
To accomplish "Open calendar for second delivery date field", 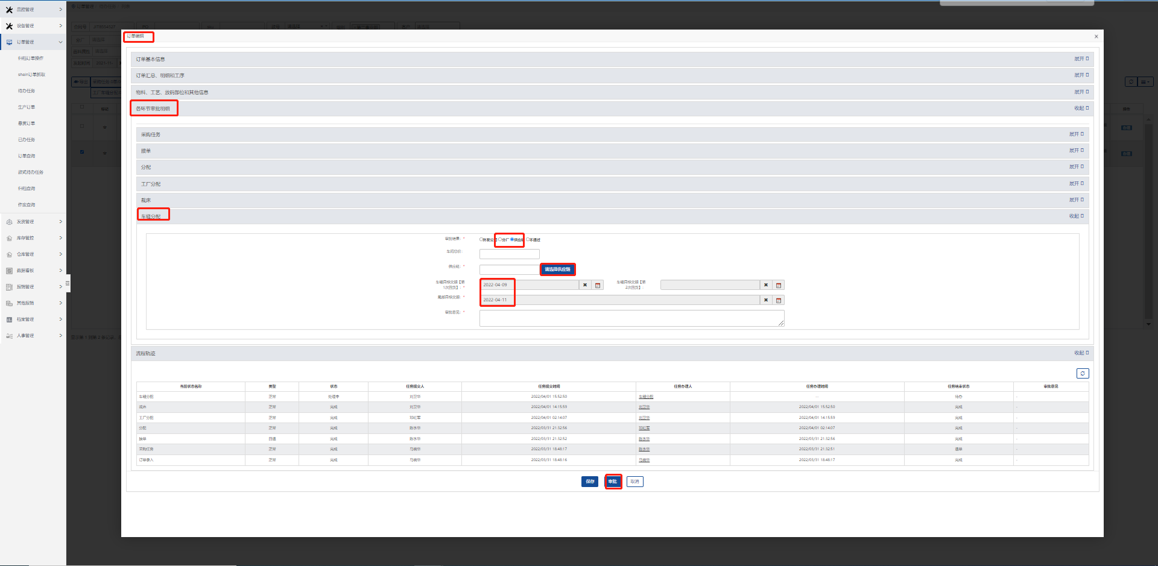I will point(779,285).
